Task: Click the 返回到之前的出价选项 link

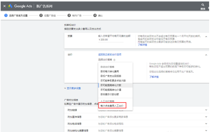Action: point(110,54)
